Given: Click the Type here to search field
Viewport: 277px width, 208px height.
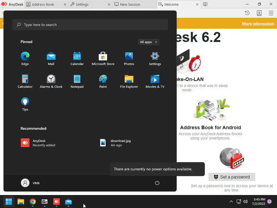Looking at the screenshot, I should (x=90, y=25).
